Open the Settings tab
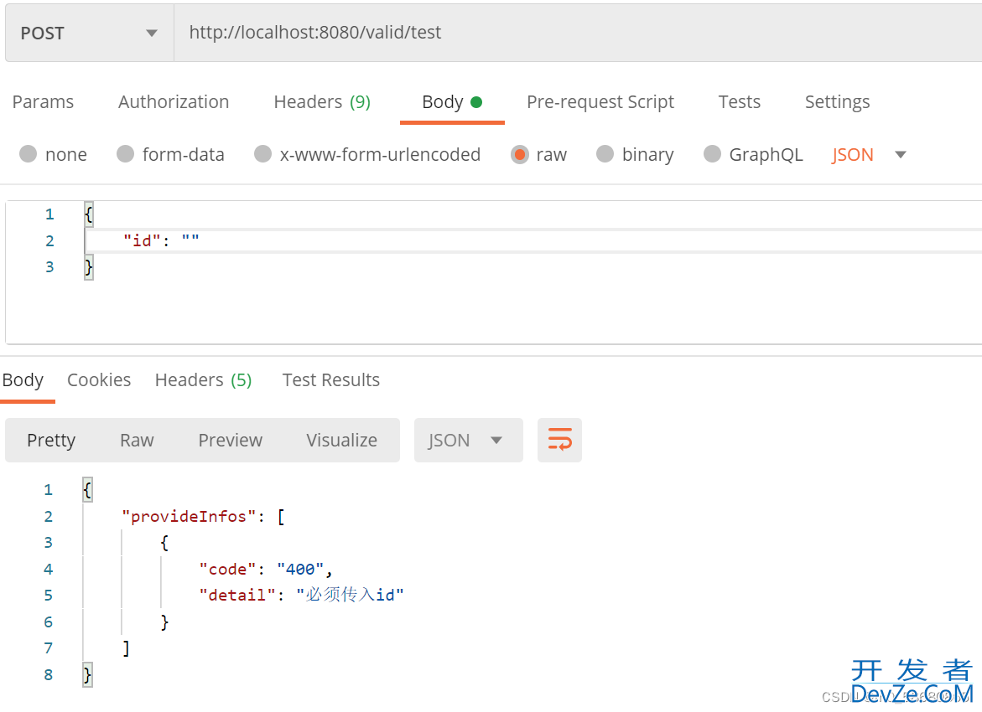The image size is (982, 712). (837, 102)
